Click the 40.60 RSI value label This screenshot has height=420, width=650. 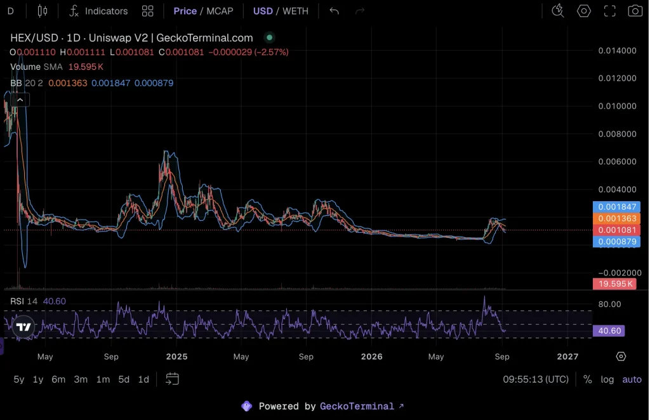609,331
